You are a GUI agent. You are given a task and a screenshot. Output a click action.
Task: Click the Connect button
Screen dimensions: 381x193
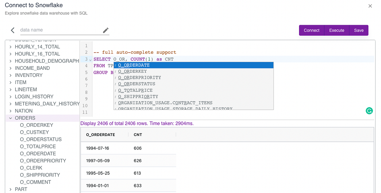point(312,30)
